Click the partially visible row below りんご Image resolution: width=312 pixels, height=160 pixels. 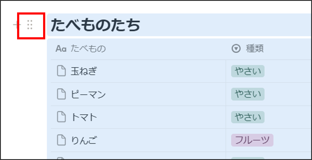tap(179, 156)
